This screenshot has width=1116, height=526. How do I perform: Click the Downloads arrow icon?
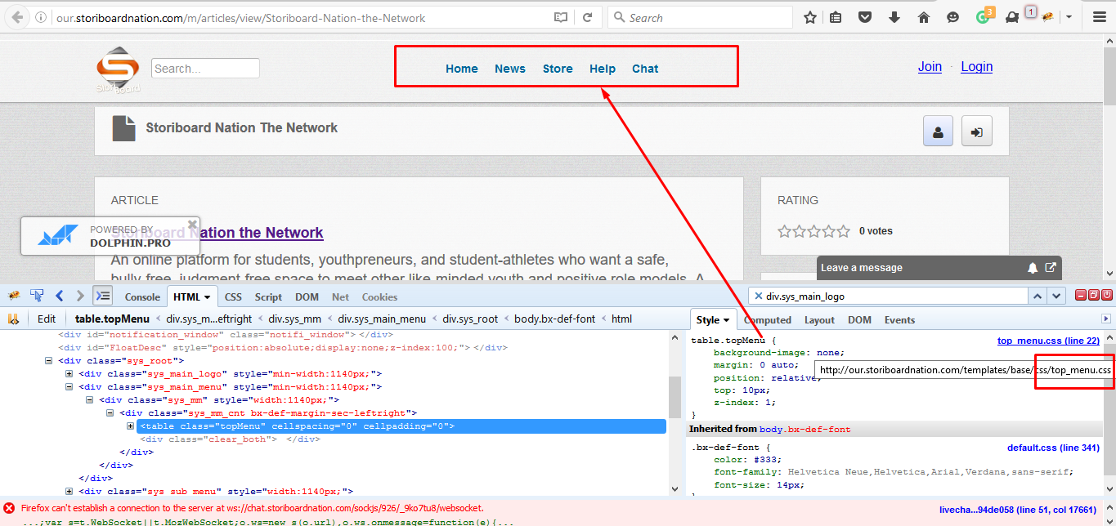(894, 17)
